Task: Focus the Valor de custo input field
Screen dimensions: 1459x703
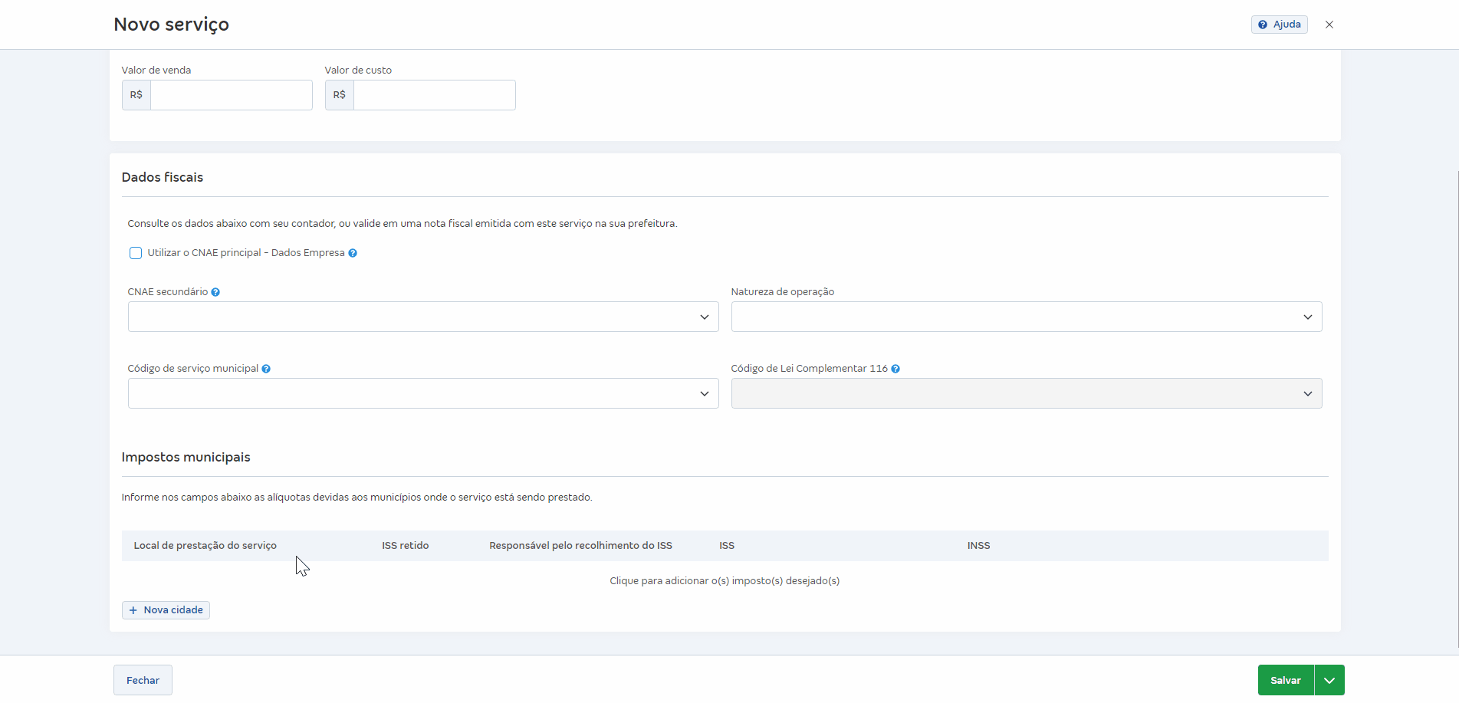Action: pyautogui.click(x=434, y=95)
